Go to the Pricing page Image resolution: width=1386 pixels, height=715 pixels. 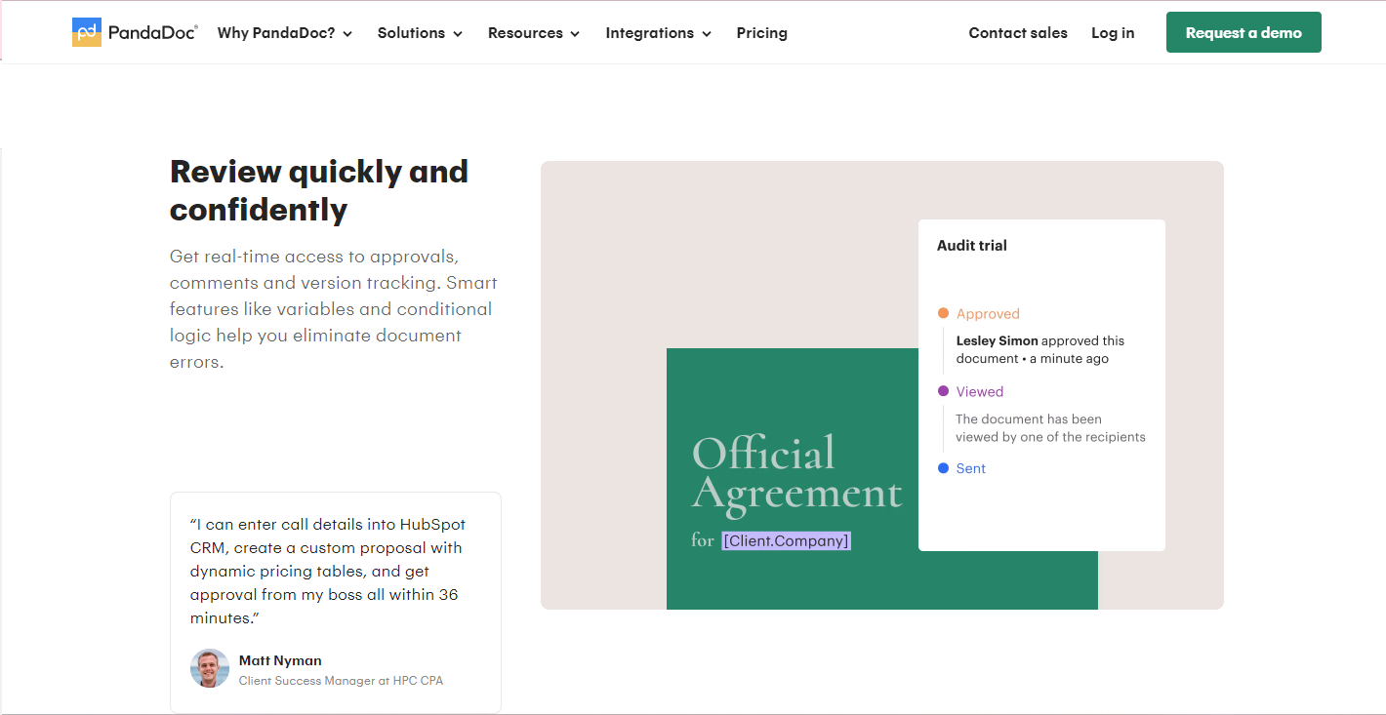pyautogui.click(x=761, y=33)
